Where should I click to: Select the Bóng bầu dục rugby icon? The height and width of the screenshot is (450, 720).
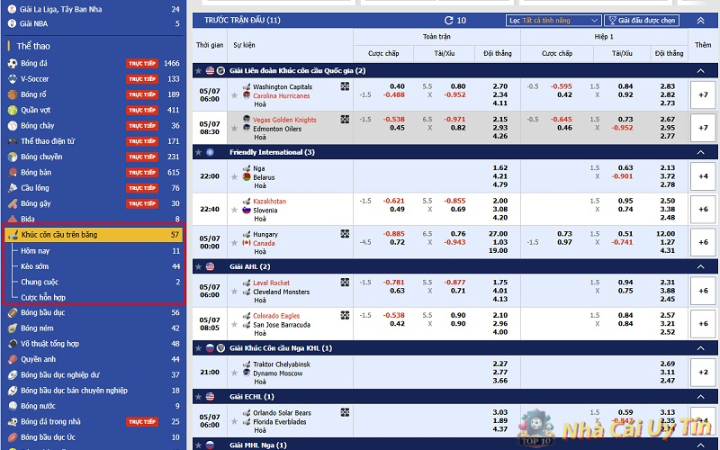[x=13, y=312]
